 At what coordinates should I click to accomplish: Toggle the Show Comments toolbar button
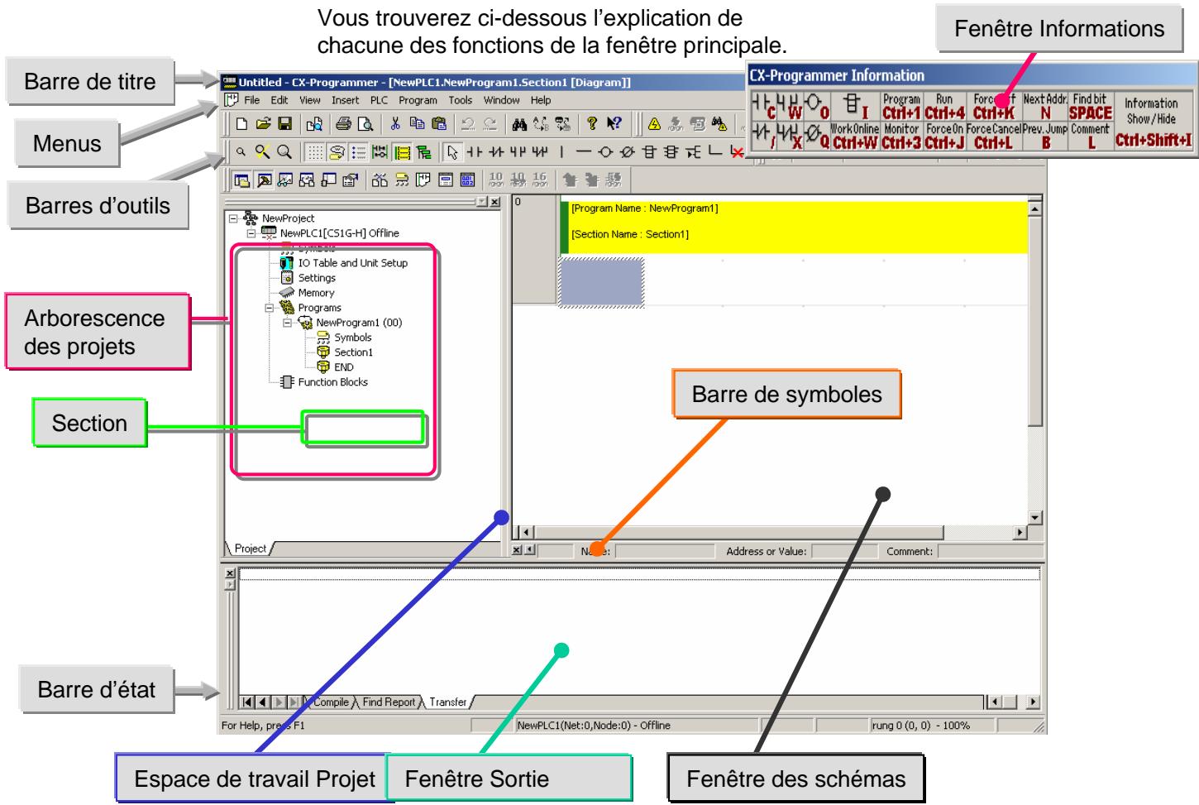[x=337, y=151]
